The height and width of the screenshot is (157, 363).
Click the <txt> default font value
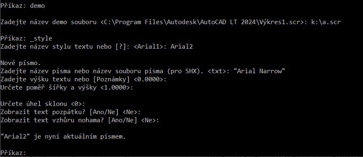[217, 72]
